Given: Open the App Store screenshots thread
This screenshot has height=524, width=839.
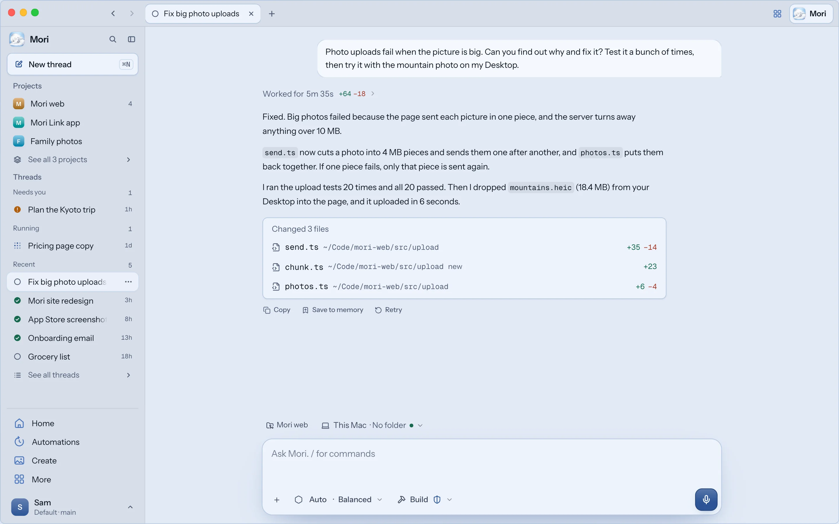Looking at the screenshot, I should point(73,319).
